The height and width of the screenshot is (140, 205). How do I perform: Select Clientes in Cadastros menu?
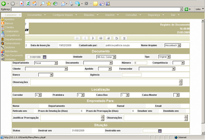click(x=9, y=28)
